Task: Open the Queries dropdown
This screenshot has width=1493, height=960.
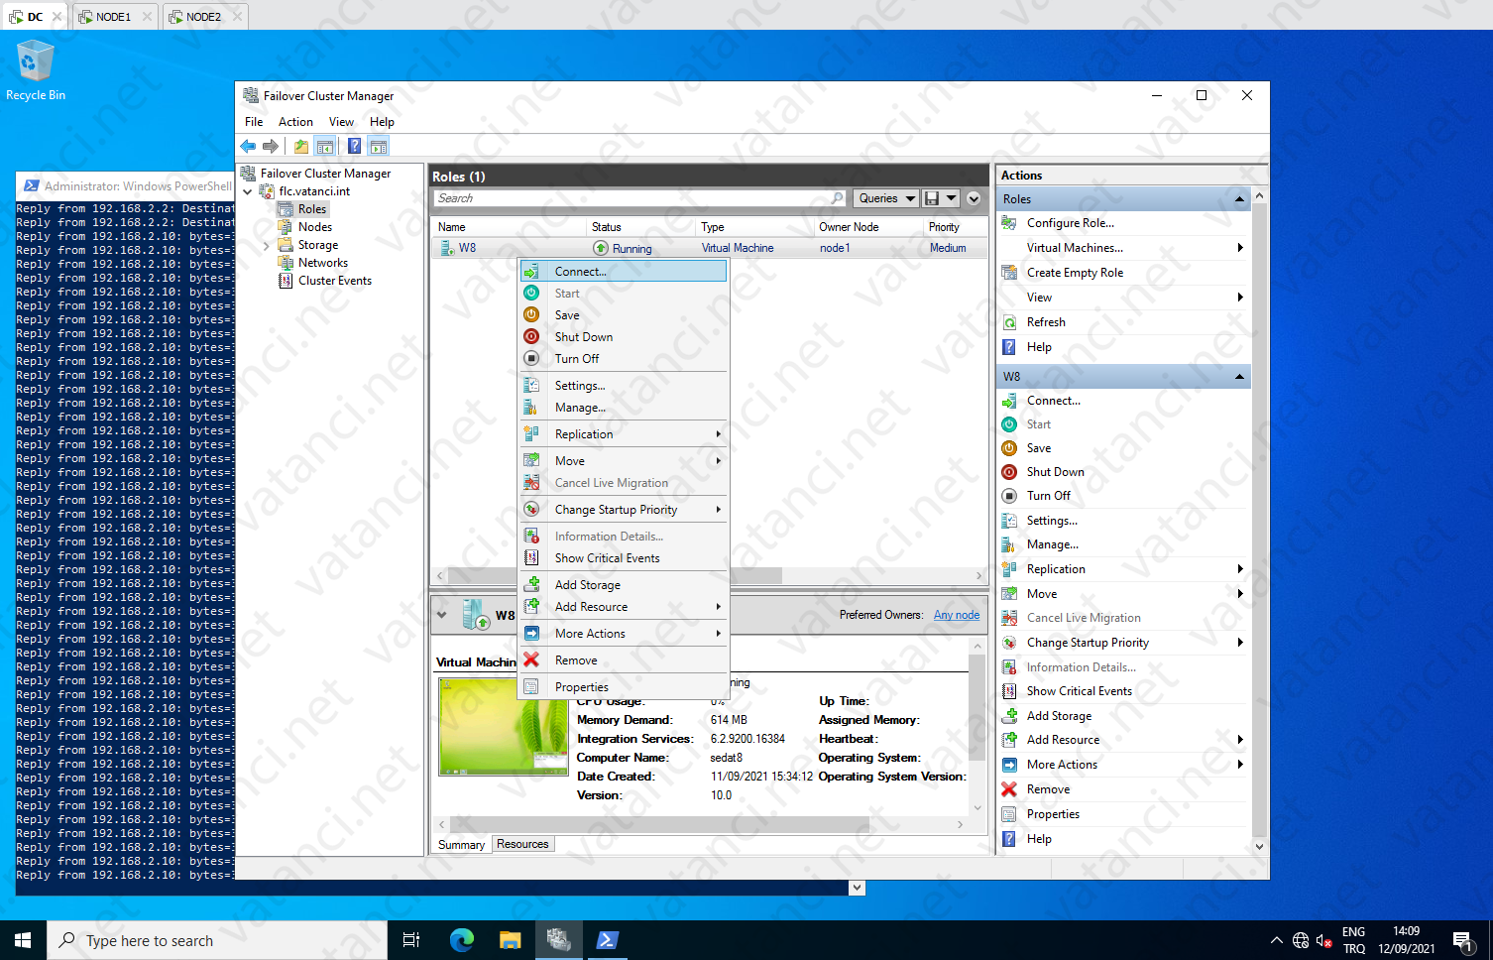Action: point(887,198)
